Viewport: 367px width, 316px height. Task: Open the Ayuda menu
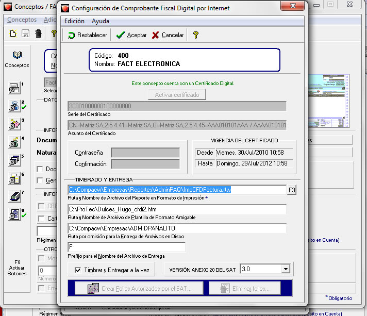coord(101,21)
